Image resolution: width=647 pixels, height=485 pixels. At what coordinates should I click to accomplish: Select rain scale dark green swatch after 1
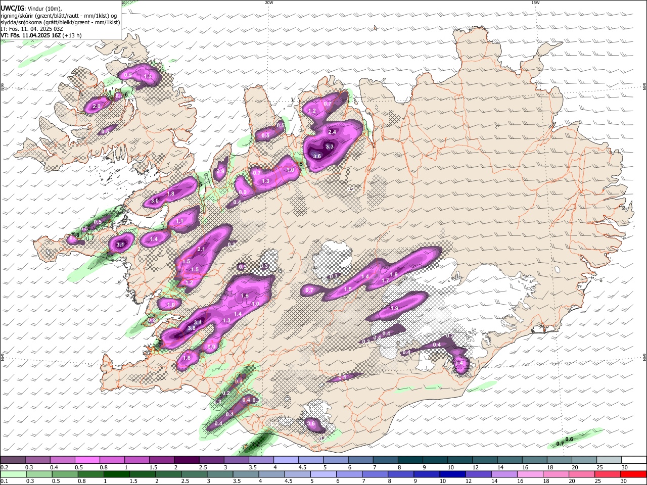116,474
